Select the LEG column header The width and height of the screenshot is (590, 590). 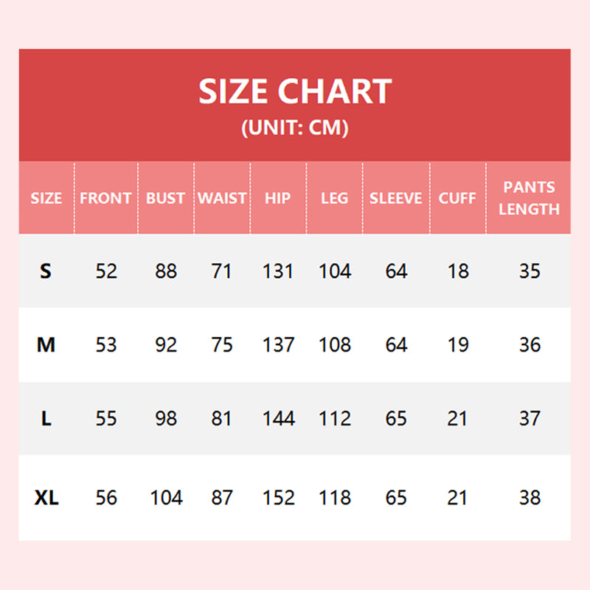click(335, 198)
